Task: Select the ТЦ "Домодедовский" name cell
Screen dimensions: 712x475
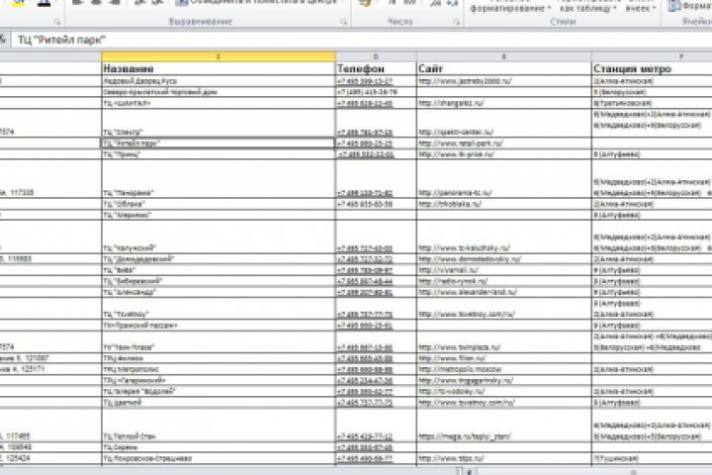Action: (219, 259)
